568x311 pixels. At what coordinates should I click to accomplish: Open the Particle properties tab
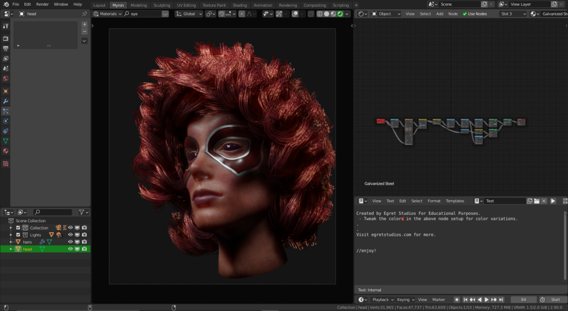pyautogui.click(x=6, y=111)
